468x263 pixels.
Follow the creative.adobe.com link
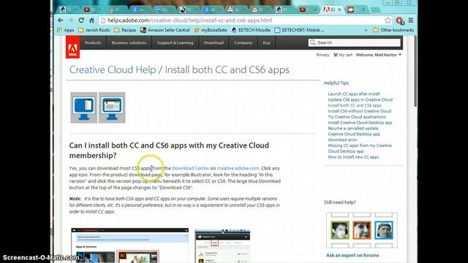click(238, 168)
